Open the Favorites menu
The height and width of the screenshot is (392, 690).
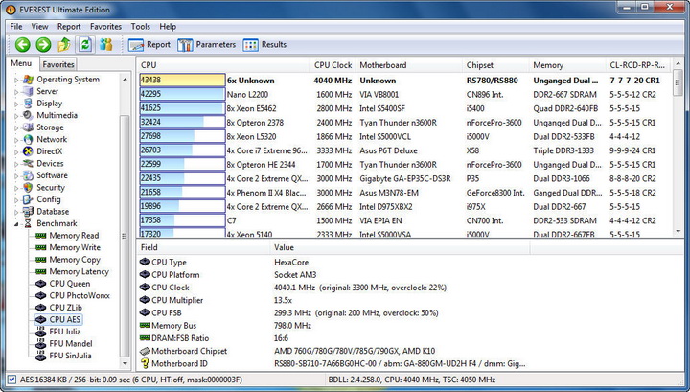click(105, 27)
